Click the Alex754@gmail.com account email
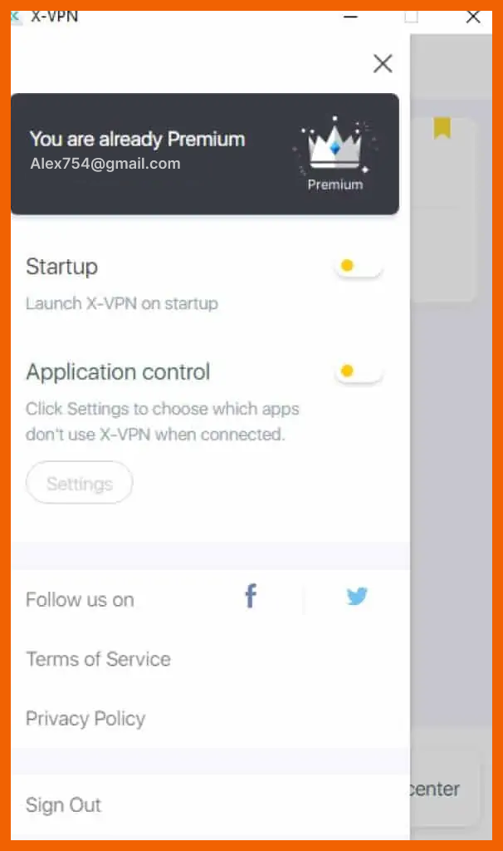503x851 pixels. [105, 164]
